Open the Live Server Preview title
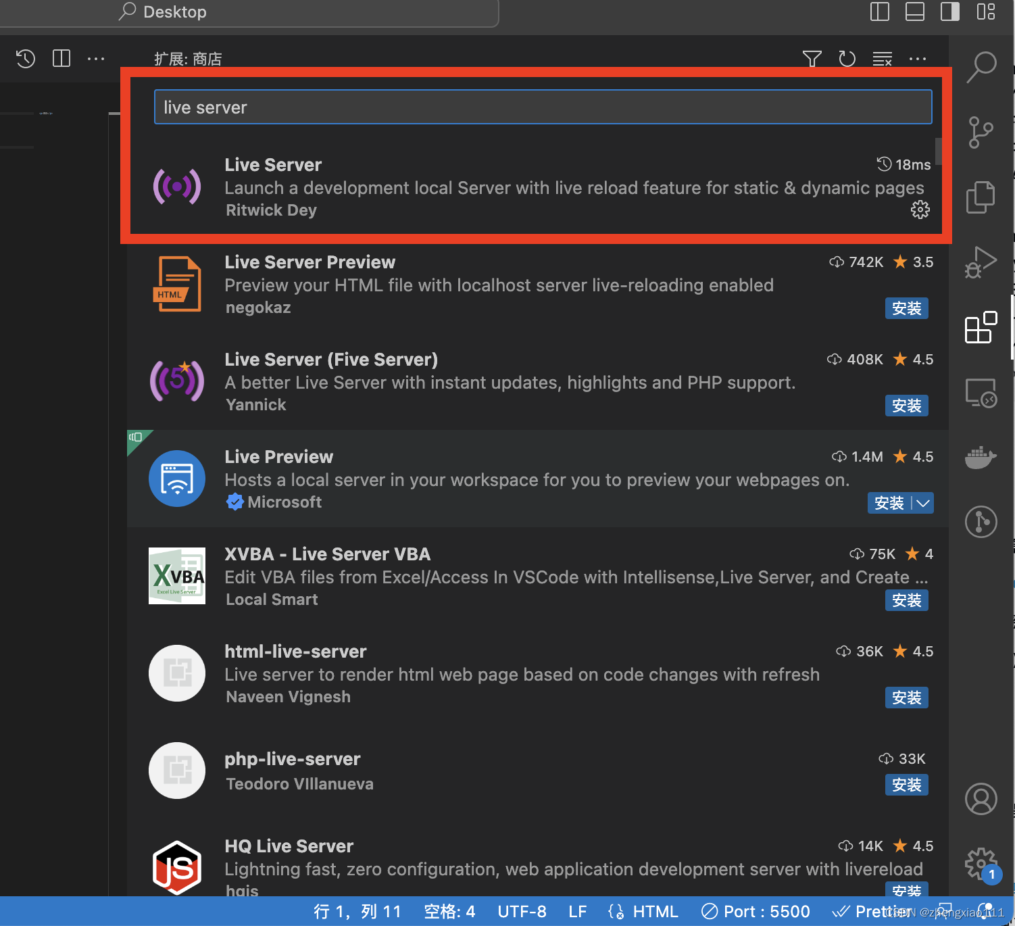The height and width of the screenshot is (926, 1015). click(310, 262)
